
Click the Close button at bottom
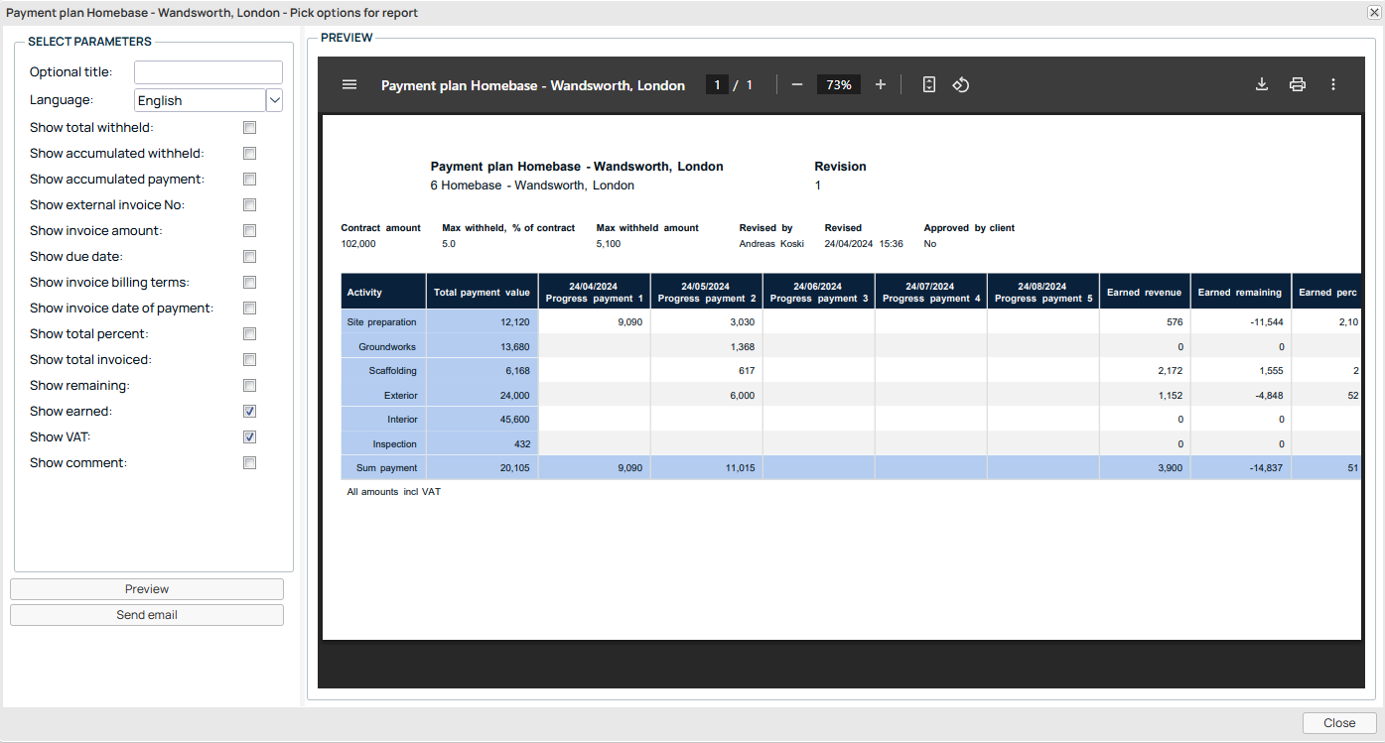(1339, 723)
